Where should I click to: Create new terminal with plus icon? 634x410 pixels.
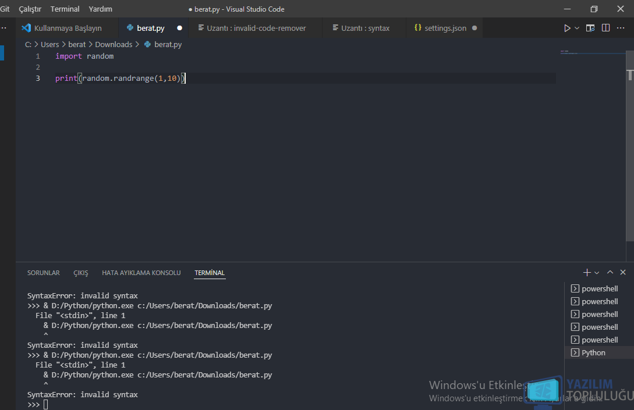pos(587,273)
